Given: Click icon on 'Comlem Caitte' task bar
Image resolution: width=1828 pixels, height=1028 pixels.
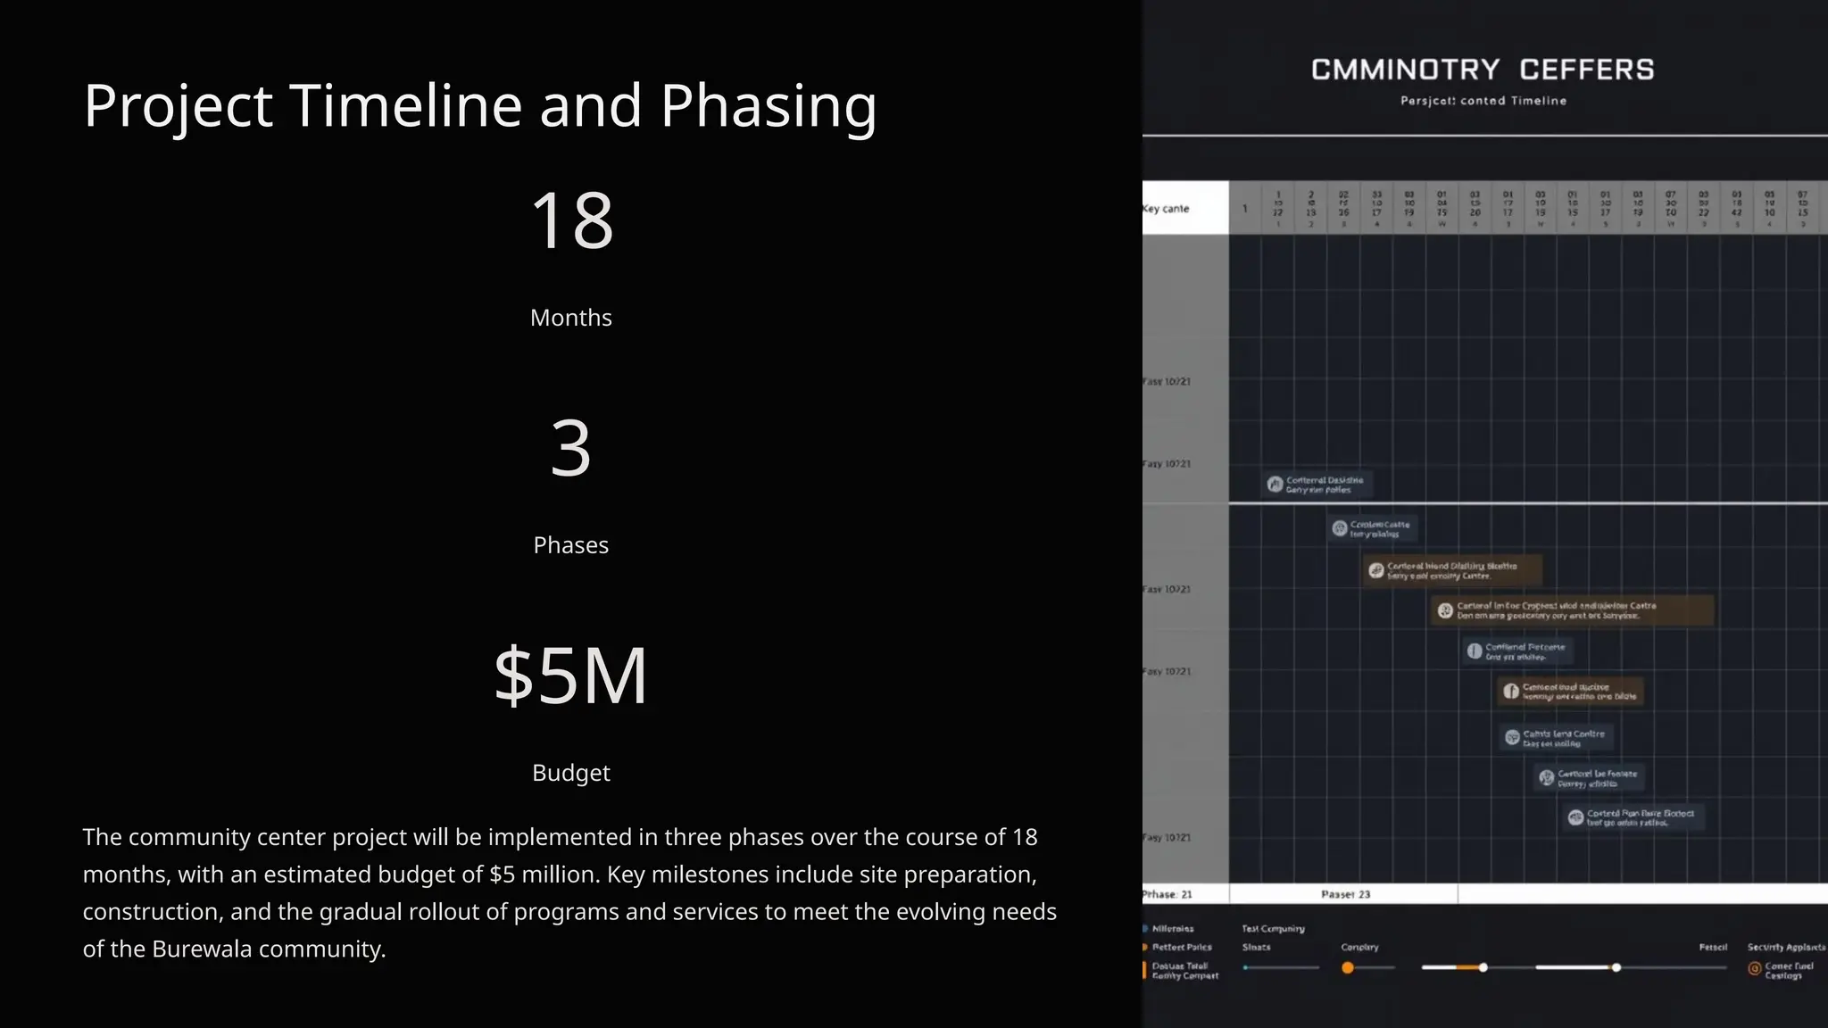Looking at the screenshot, I should tap(1340, 528).
